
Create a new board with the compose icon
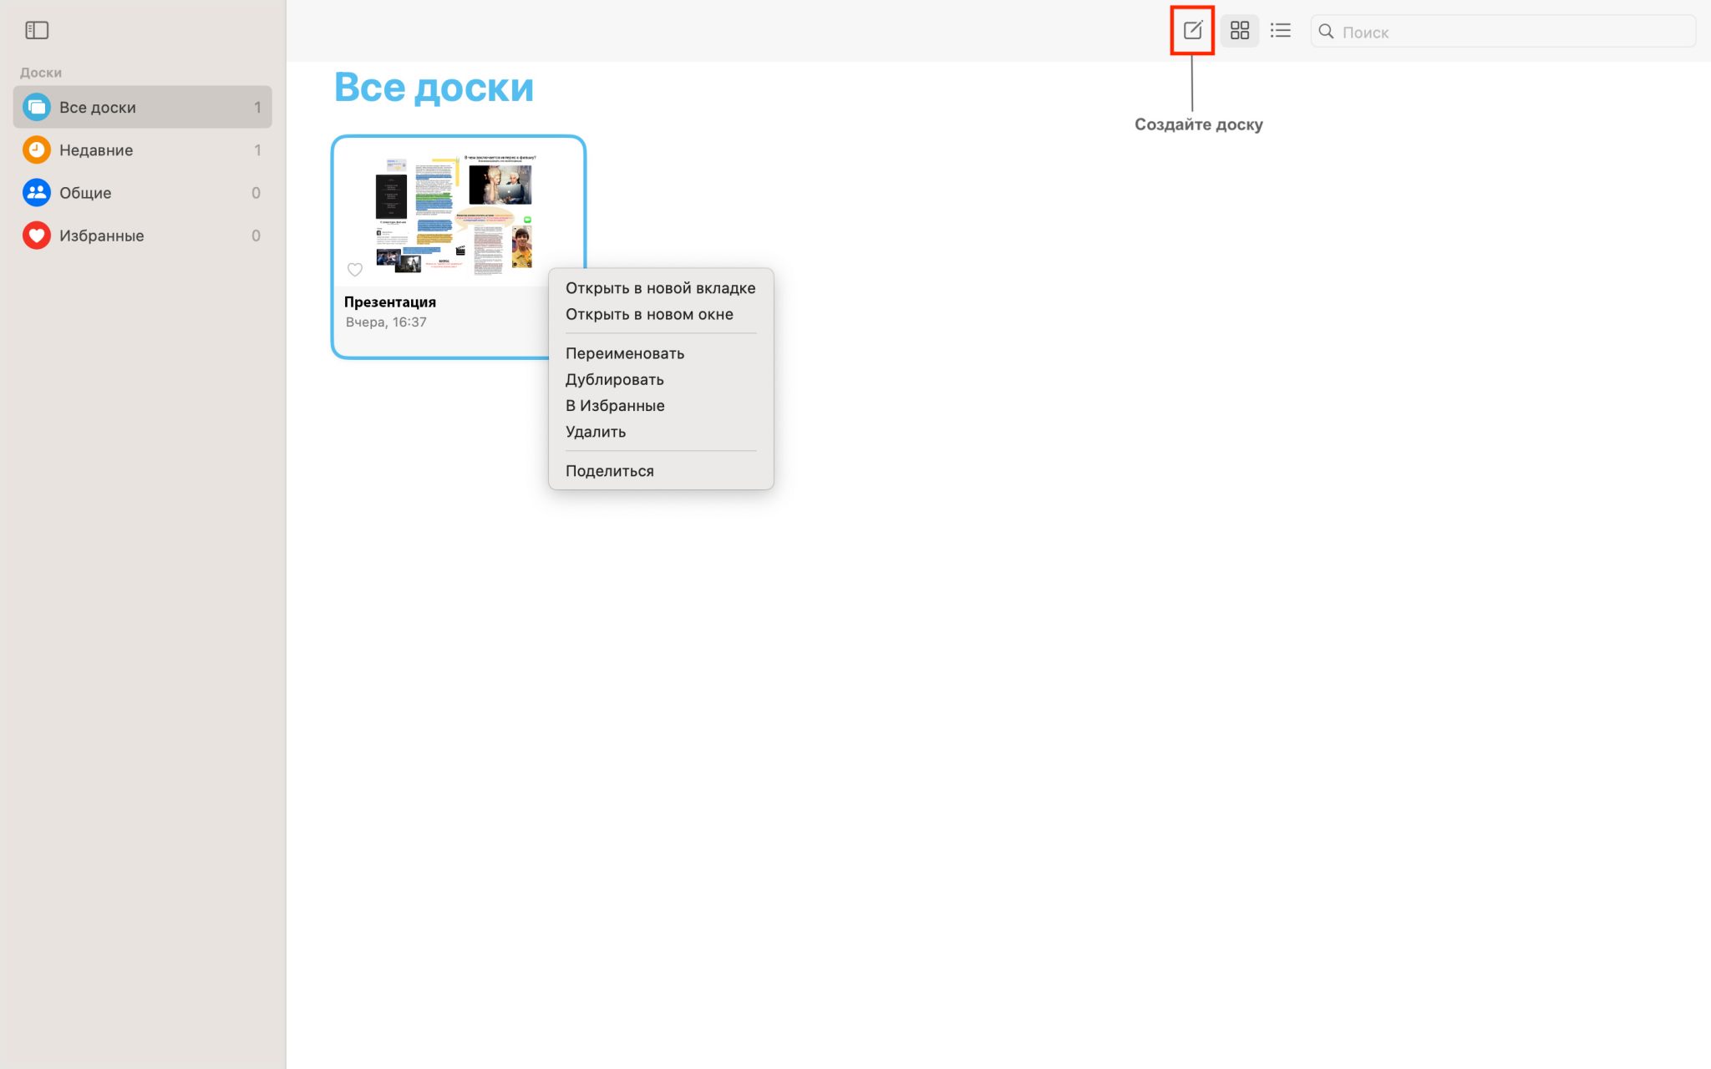[1191, 30]
